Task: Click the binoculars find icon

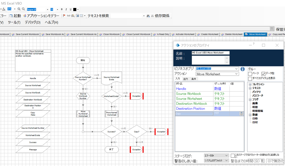Action: point(148,16)
